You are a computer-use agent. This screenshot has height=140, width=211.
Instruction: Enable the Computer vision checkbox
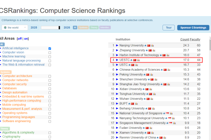tap(50, 52)
